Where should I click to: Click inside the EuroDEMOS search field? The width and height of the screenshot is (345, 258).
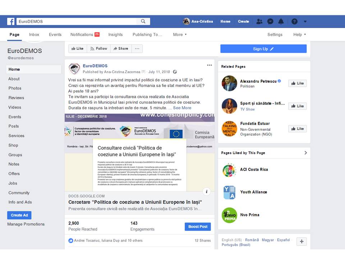(77, 21)
